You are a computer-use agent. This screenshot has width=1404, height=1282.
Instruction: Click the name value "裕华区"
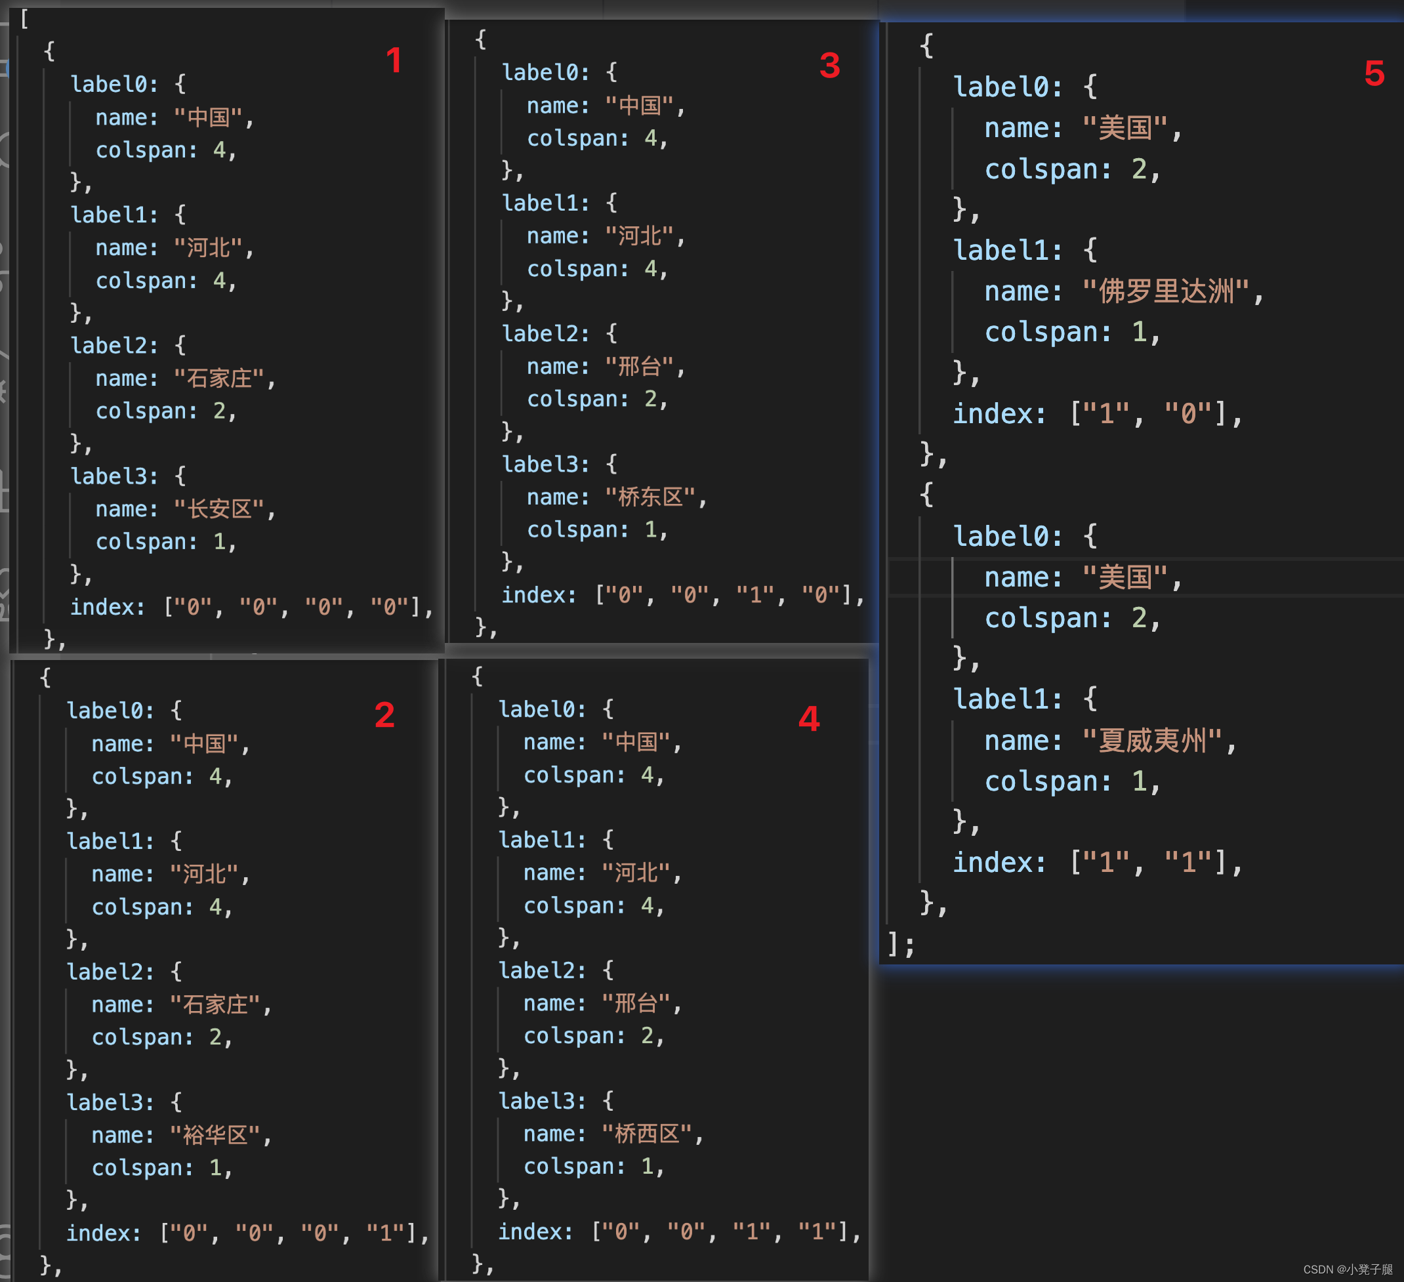tap(215, 1135)
